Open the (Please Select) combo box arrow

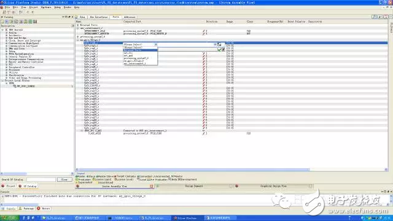155,44
